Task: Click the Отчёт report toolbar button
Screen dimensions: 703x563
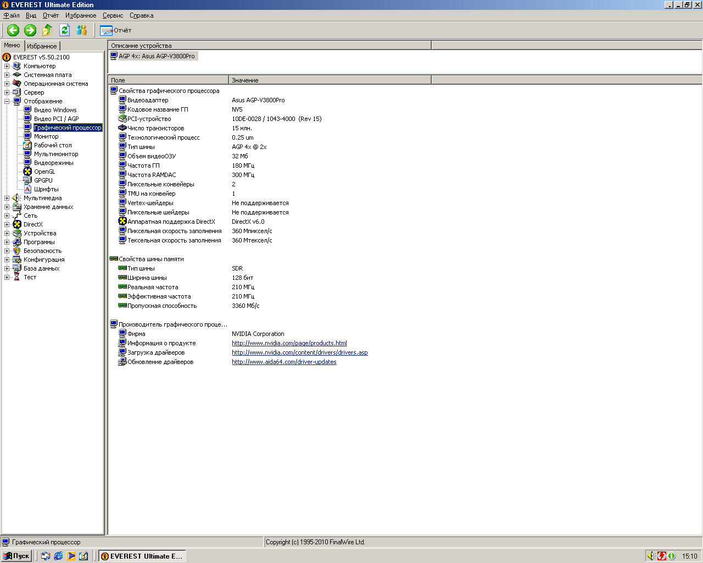Action: (x=116, y=30)
